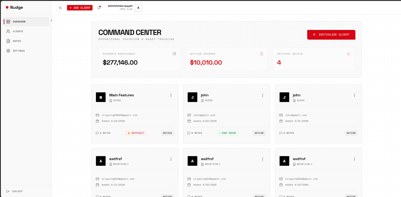The height and width of the screenshot is (197, 401).
Task: Log out of the account
Action: [x=15, y=191]
